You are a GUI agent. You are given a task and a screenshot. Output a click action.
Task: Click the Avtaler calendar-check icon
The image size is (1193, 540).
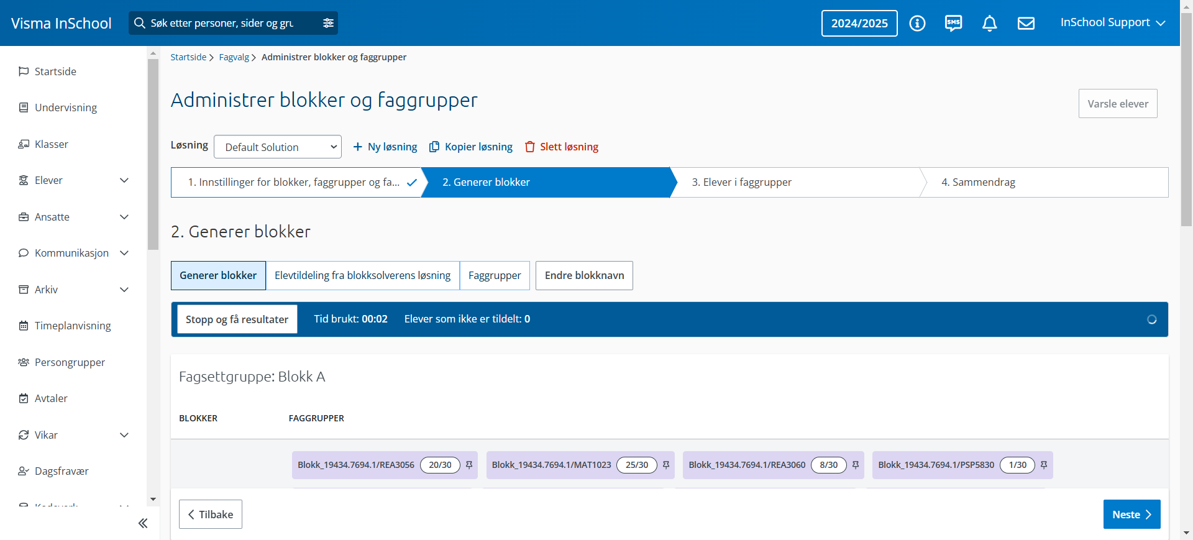(x=24, y=398)
